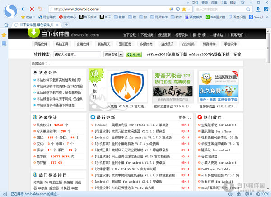The width and height of the screenshot is (271, 197).
Task: Open the 爱奇艺影音 thumbnail
Action: click(x=173, y=87)
